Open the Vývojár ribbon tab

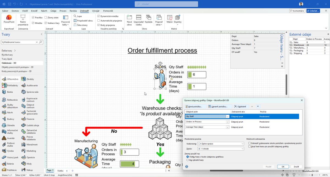[96, 11]
